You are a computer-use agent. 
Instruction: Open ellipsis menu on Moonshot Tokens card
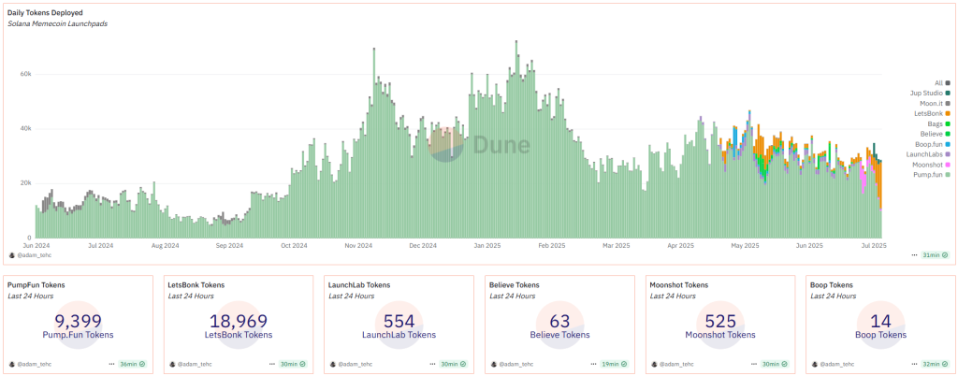pos(754,363)
